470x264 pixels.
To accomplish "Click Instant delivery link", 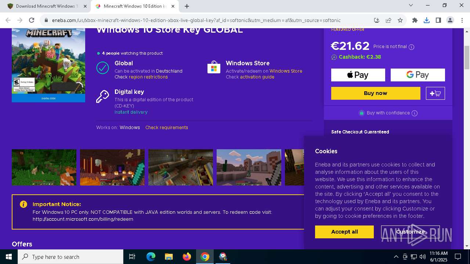I will click(x=131, y=112).
